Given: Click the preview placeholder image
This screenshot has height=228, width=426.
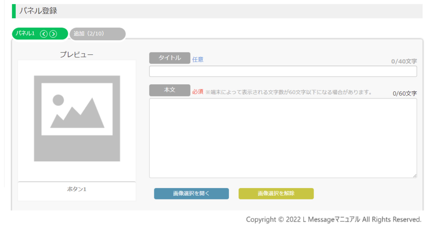Looking at the screenshot, I should 77,118.
